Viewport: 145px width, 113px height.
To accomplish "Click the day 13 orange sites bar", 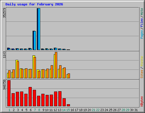I will 60,72.
